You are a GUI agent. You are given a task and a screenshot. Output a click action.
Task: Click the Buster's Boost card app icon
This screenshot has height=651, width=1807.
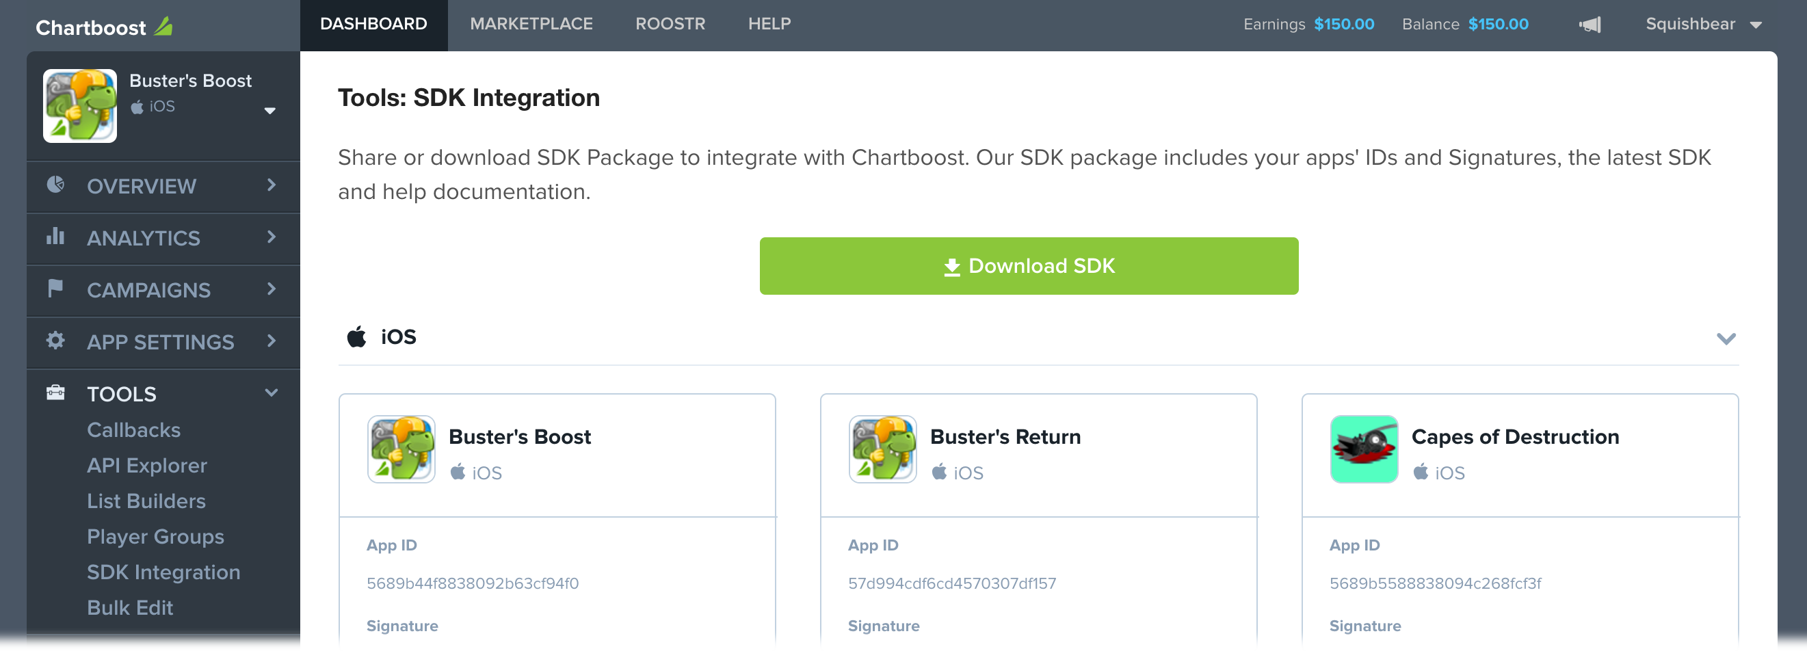[401, 449]
